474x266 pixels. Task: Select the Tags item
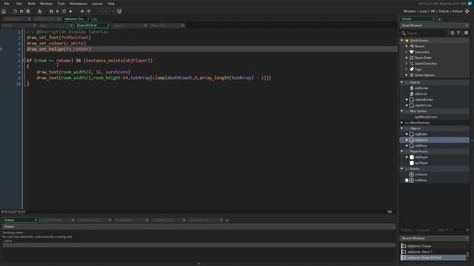415,69
